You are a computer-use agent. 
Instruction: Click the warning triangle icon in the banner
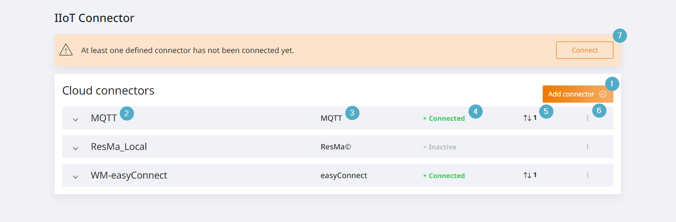click(x=66, y=50)
